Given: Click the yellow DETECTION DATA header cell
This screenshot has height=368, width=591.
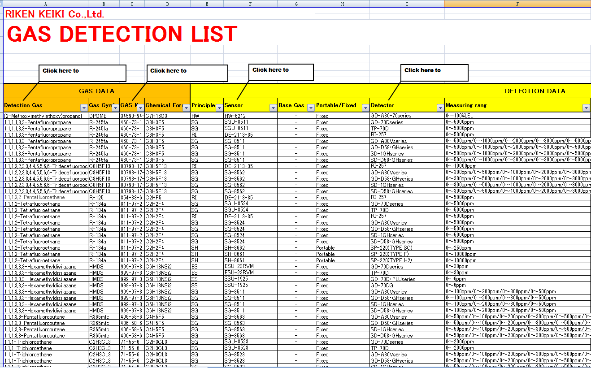Looking at the screenshot, I should pyautogui.click(x=390, y=91).
